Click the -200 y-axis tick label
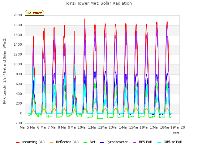The width and height of the screenshot is (198, 148). pyautogui.click(x=18, y=123)
